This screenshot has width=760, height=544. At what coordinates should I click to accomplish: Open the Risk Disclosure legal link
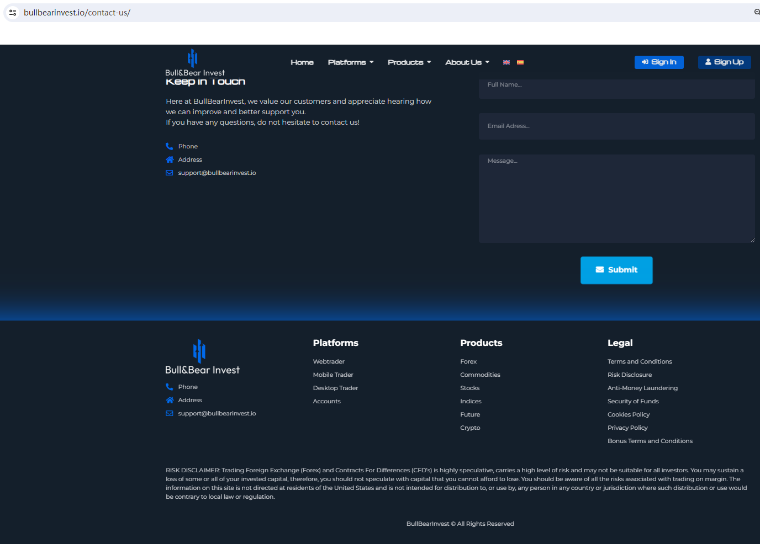630,375
